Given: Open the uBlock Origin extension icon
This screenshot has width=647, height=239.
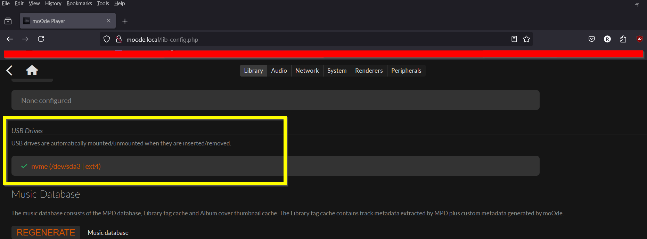Looking at the screenshot, I should 639,39.
